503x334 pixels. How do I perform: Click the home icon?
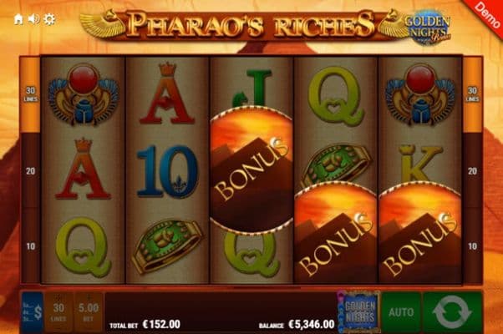point(18,19)
